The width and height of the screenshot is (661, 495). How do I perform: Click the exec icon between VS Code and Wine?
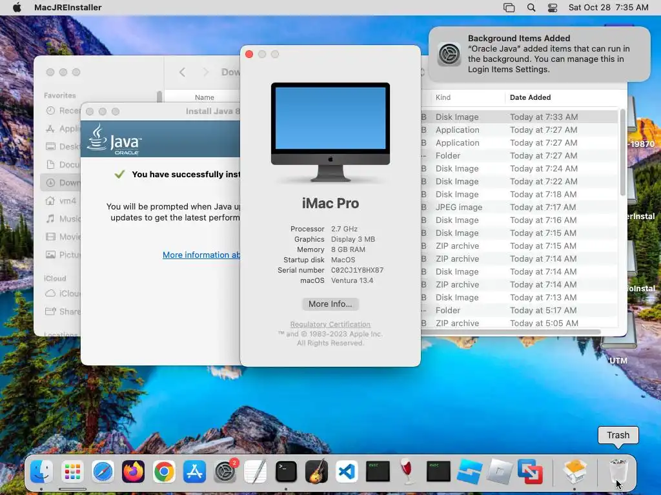coord(378,471)
